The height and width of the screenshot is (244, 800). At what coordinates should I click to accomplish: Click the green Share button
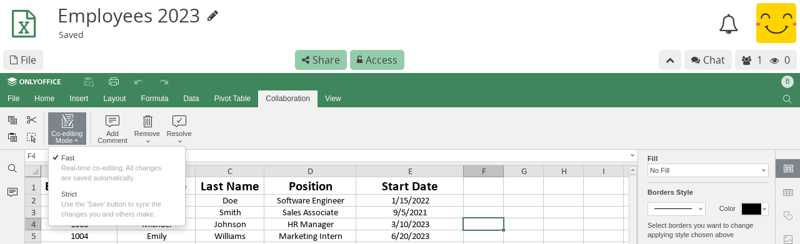click(321, 60)
